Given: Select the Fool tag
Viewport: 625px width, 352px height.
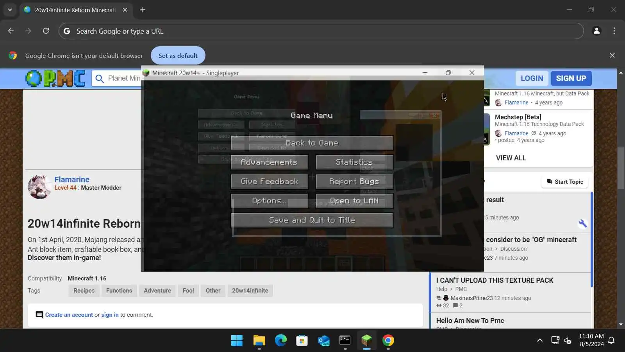Looking at the screenshot, I should click(x=188, y=291).
